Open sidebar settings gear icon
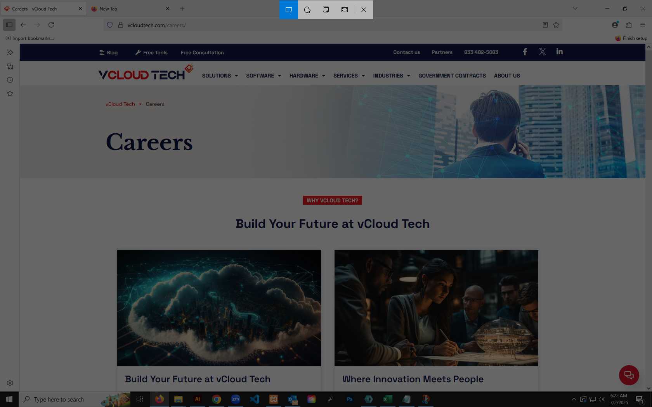The image size is (652, 407). (x=10, y=383)
